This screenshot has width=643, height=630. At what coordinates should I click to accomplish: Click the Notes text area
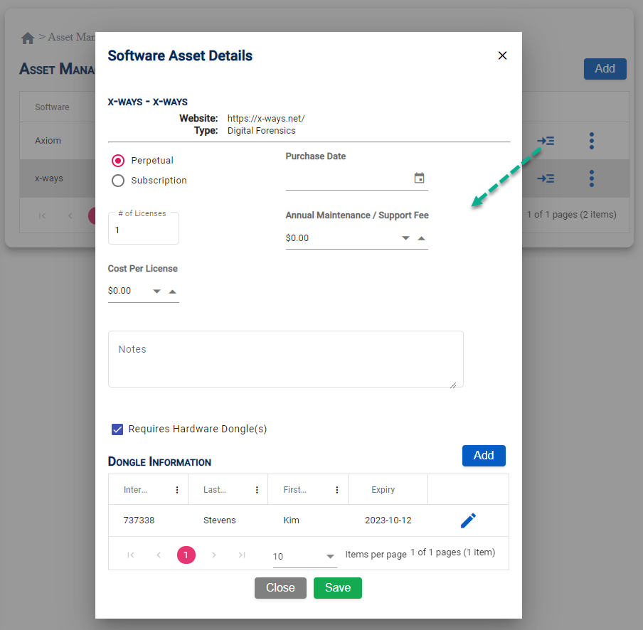pos(285,359)
